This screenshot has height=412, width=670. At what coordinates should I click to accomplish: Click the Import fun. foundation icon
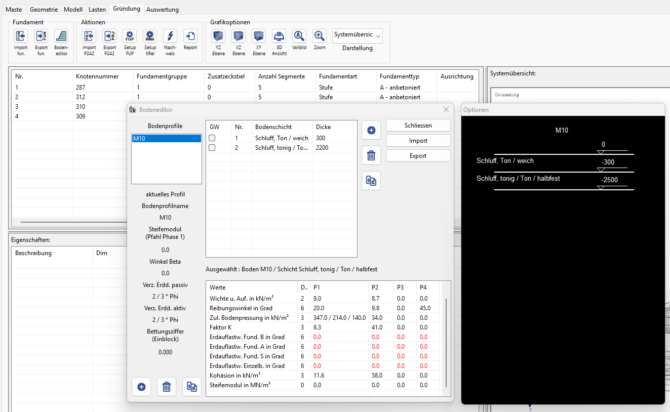pos(21,36)
